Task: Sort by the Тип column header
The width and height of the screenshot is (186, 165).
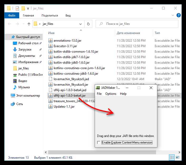Action: click(x=157, y=33)
